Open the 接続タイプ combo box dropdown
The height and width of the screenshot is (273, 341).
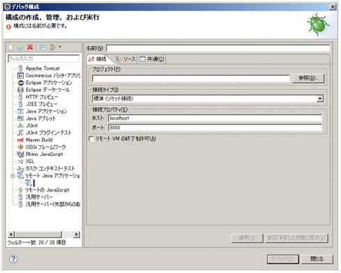click(320, 99)
